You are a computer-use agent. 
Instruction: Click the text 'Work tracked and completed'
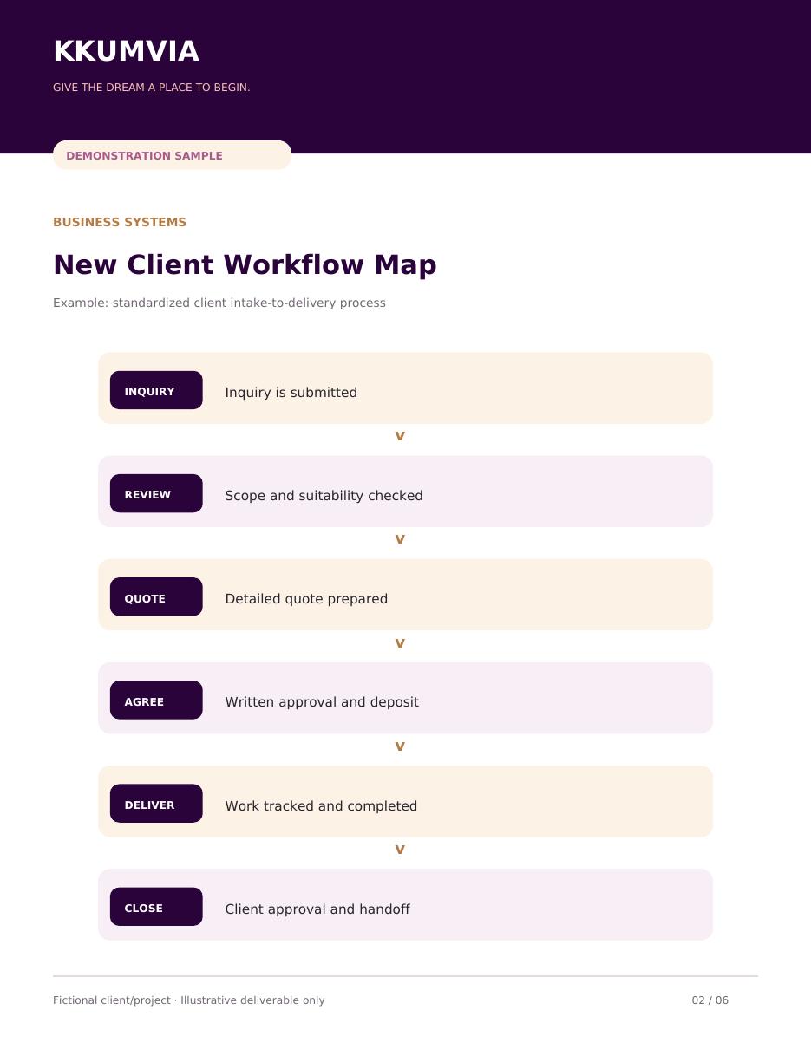[321, 806]
